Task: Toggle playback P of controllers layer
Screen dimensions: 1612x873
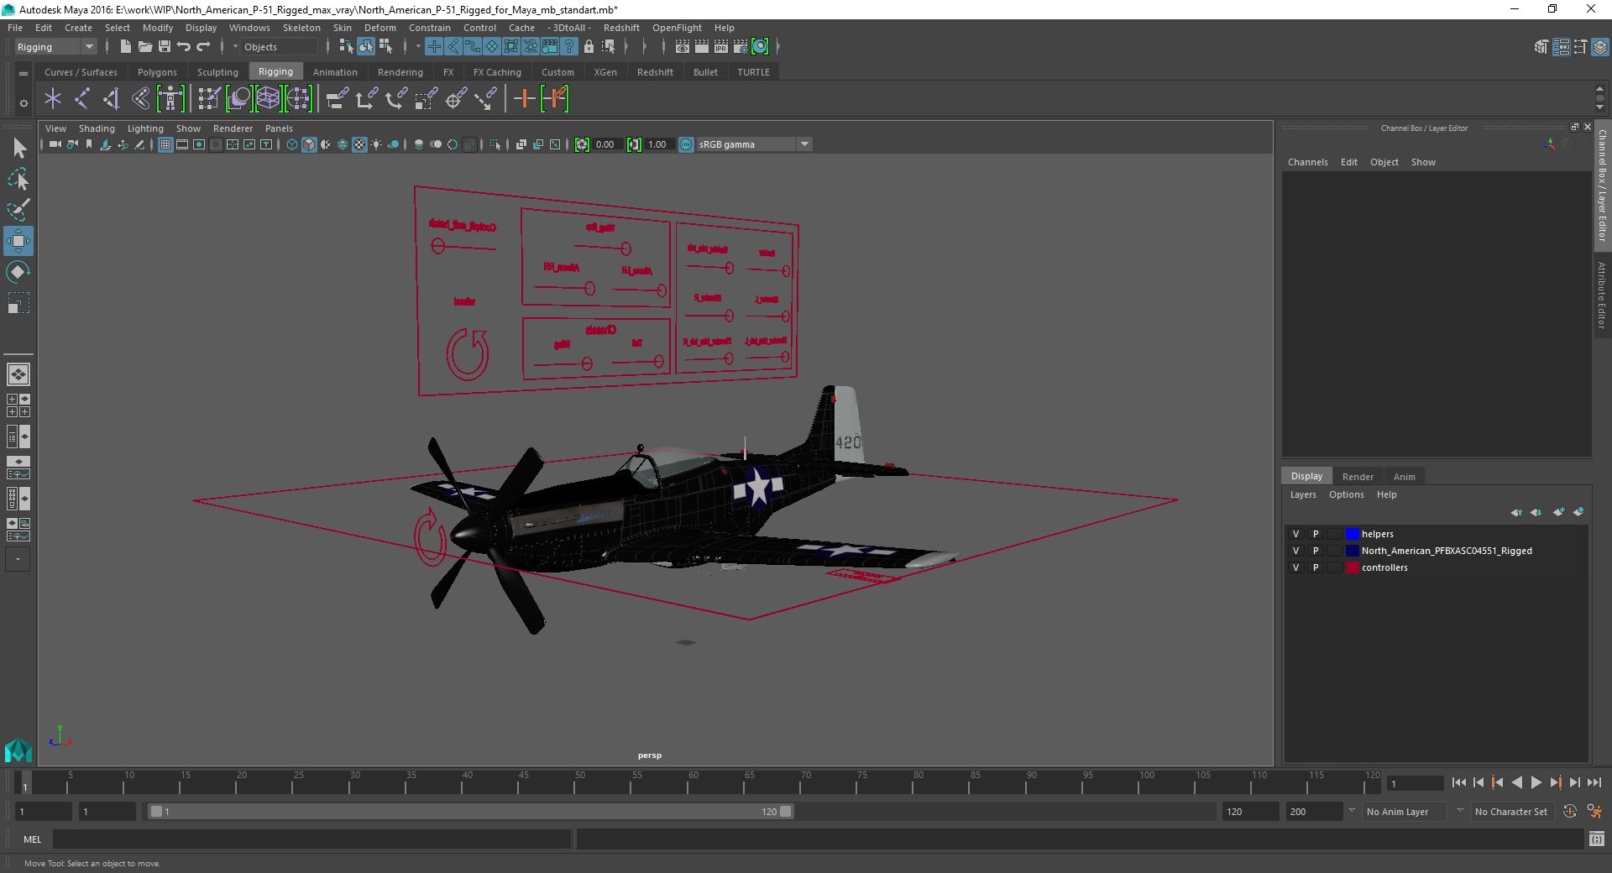Action: (1316, 567)
